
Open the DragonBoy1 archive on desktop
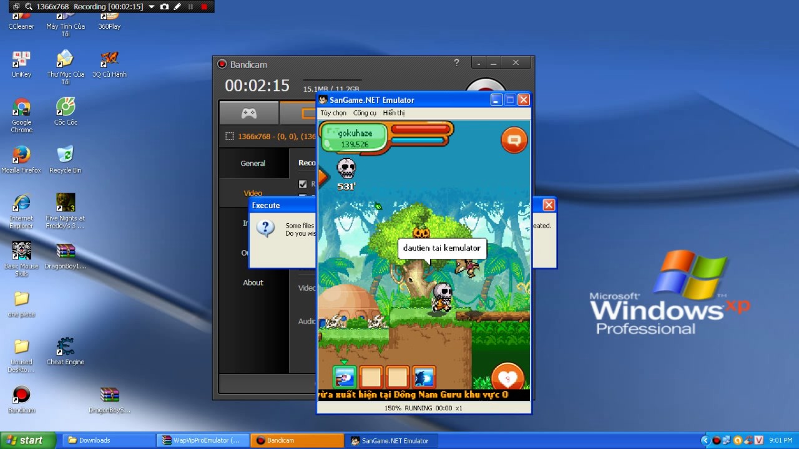tap(66, 255)
